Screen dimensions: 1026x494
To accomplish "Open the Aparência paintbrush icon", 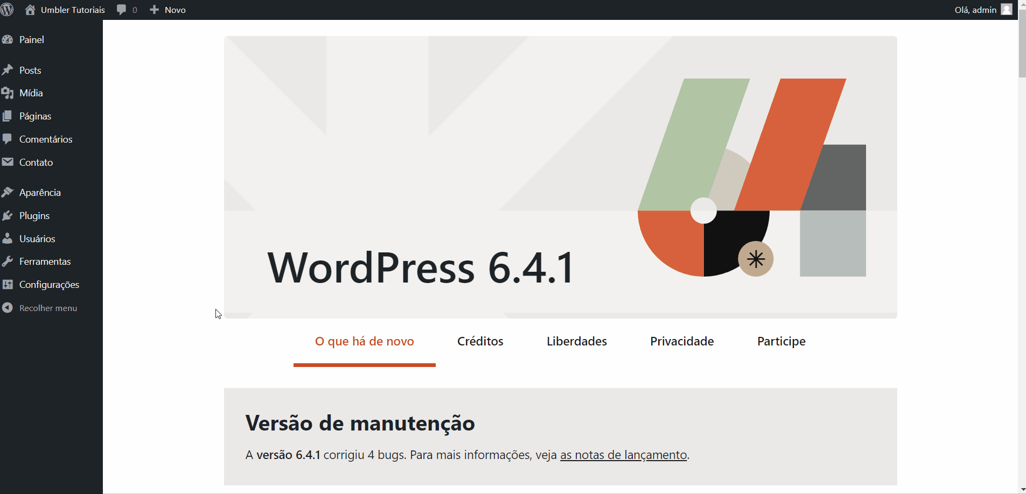I will (8, 192).
